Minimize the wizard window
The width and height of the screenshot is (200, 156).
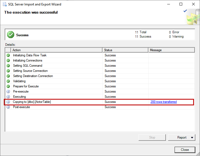coord(169,4)
